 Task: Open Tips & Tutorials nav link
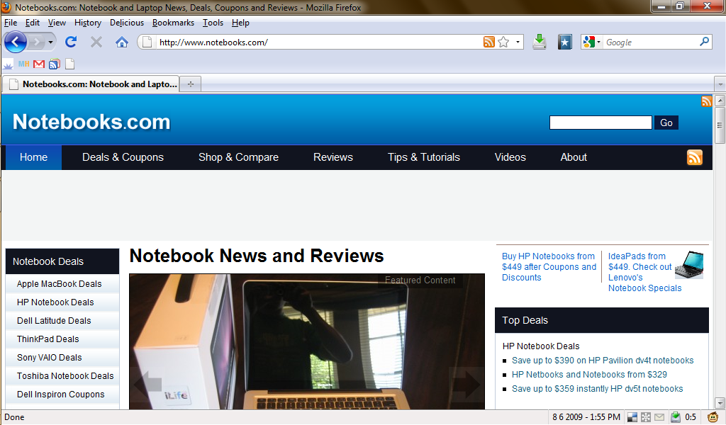tap(424, 157)
